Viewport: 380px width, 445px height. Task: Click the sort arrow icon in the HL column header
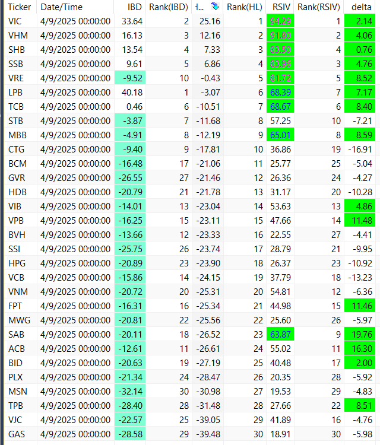click(x=215, y=7)
